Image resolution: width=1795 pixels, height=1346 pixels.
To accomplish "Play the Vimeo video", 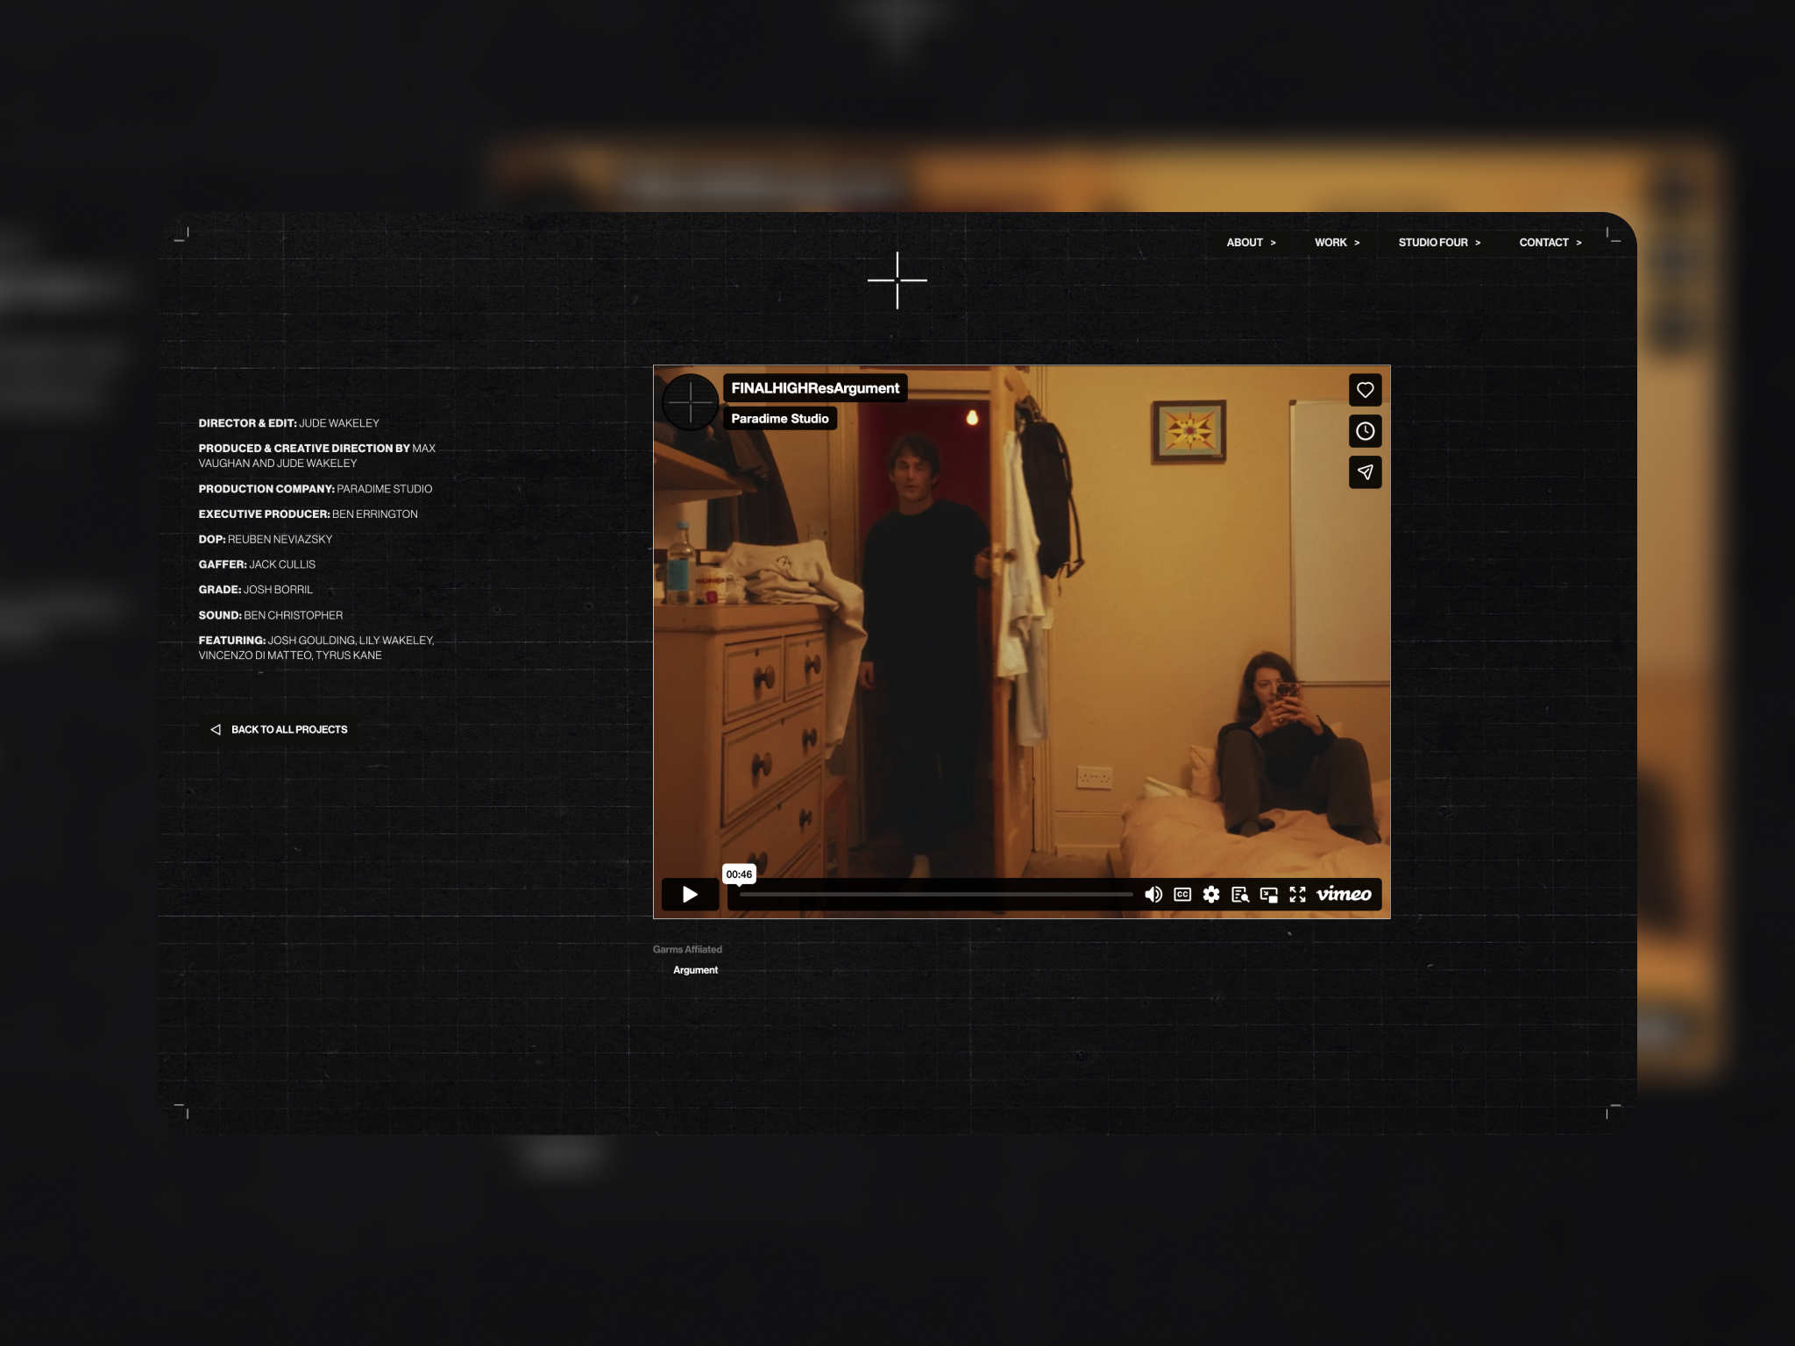I will tap(690, 894).
